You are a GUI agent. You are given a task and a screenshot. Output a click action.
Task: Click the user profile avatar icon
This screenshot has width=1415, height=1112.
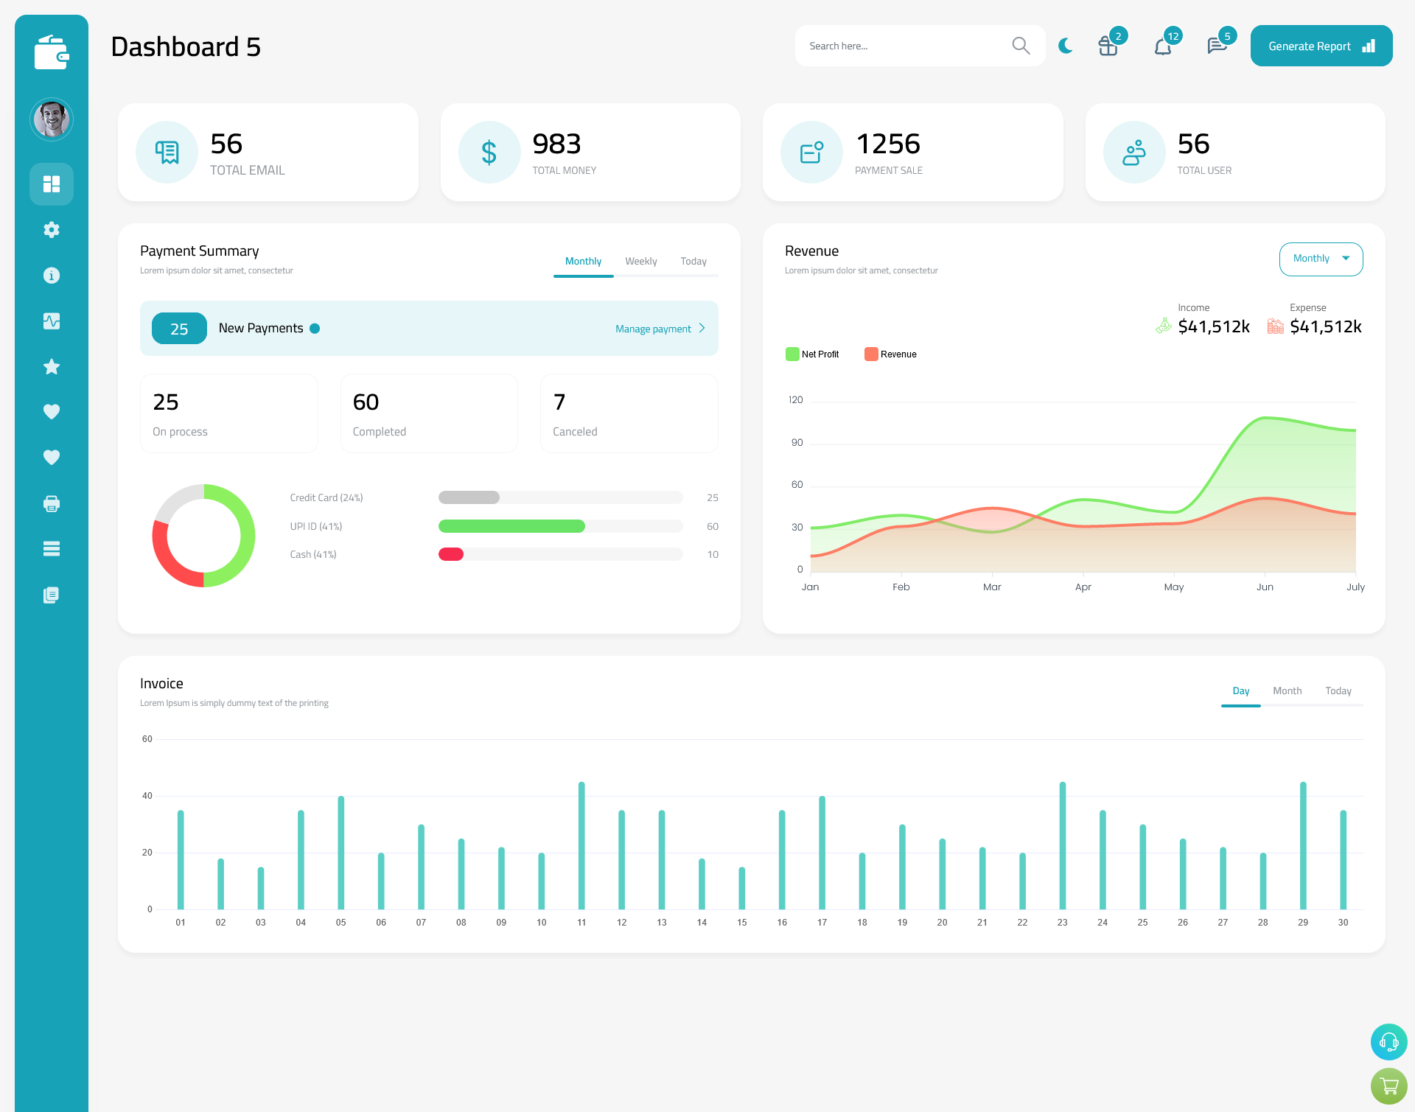tap(51, 119)
